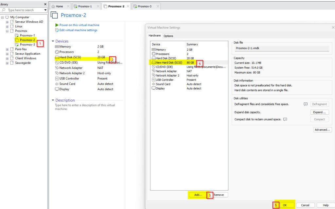This screenshot has height=209, width=335.
Task: Click the Memory icon in Devices list
Action: (x=57, y=46)
